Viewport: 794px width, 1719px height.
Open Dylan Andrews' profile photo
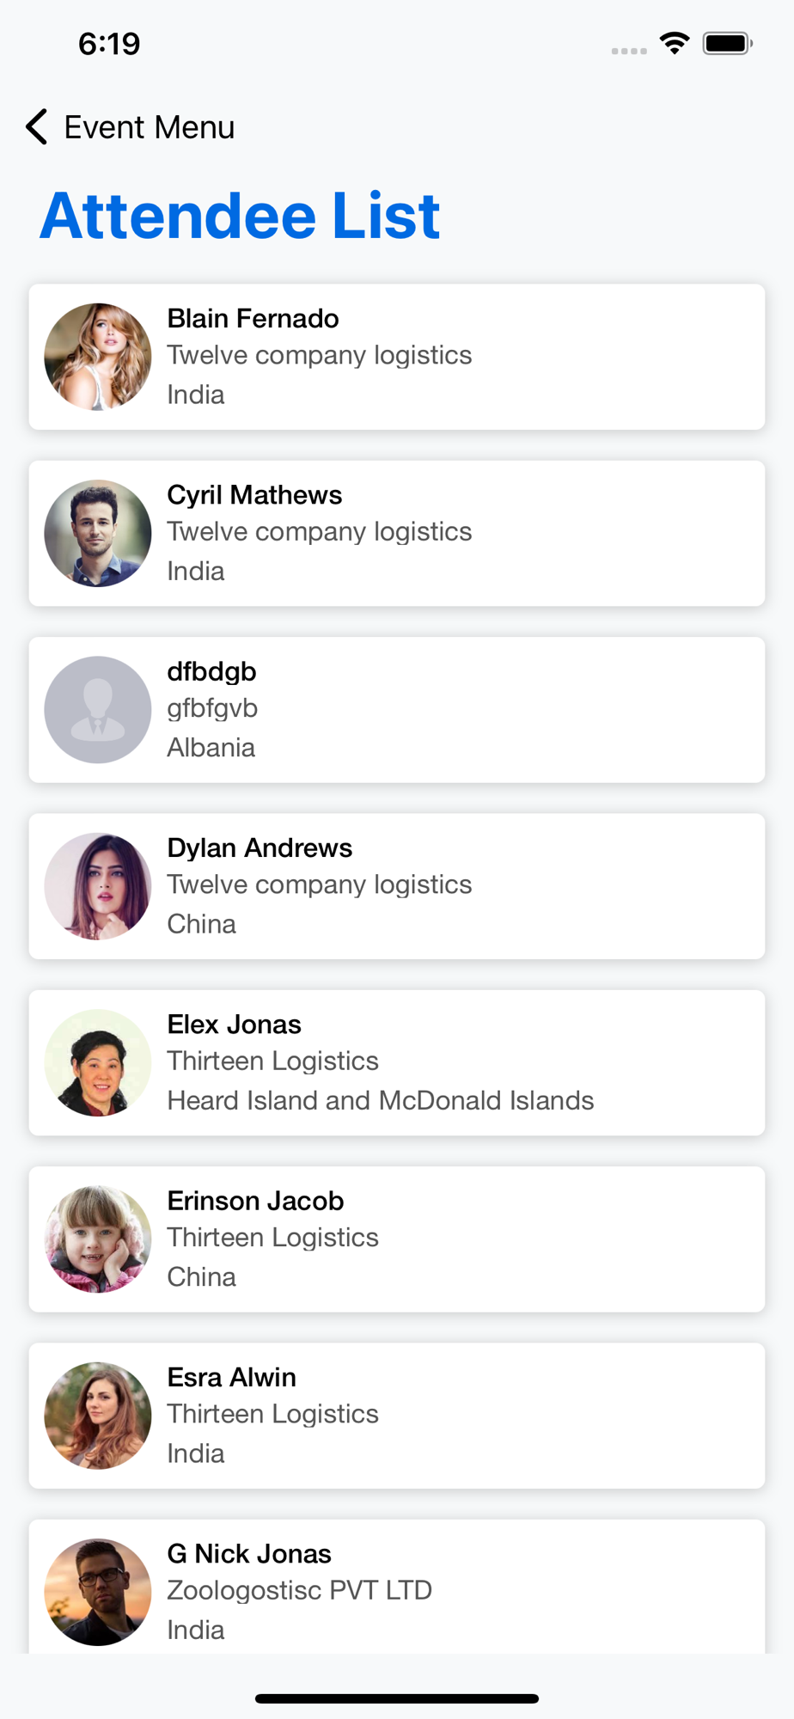[98, 886]
